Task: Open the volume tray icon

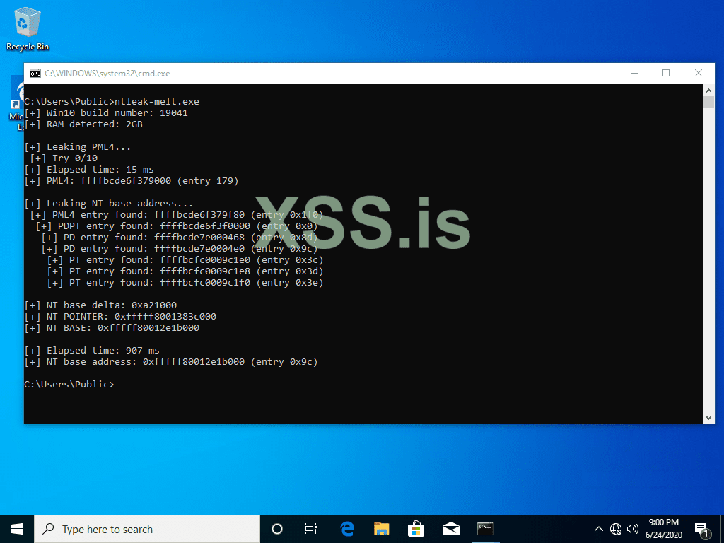Action: [633, 529]
